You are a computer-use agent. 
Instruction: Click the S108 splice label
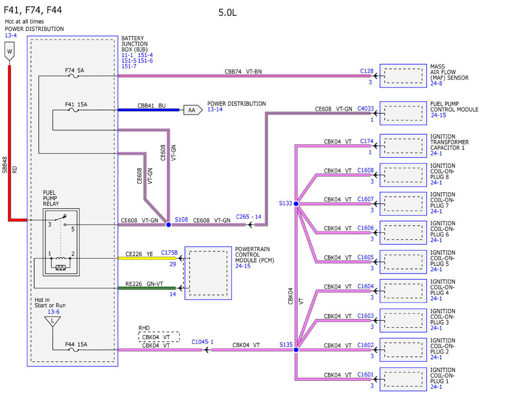tap(181, 220)
